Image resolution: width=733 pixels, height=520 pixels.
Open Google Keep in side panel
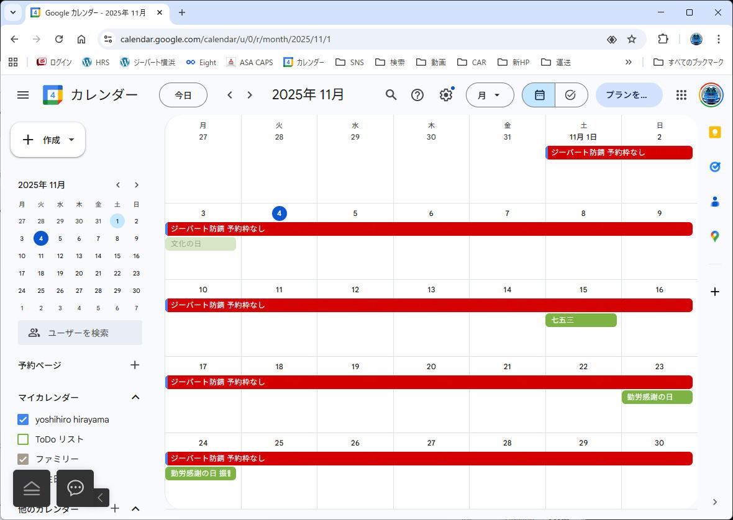[x=715, y=132]
